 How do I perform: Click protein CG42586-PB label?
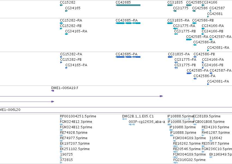(x=204, y=54)
